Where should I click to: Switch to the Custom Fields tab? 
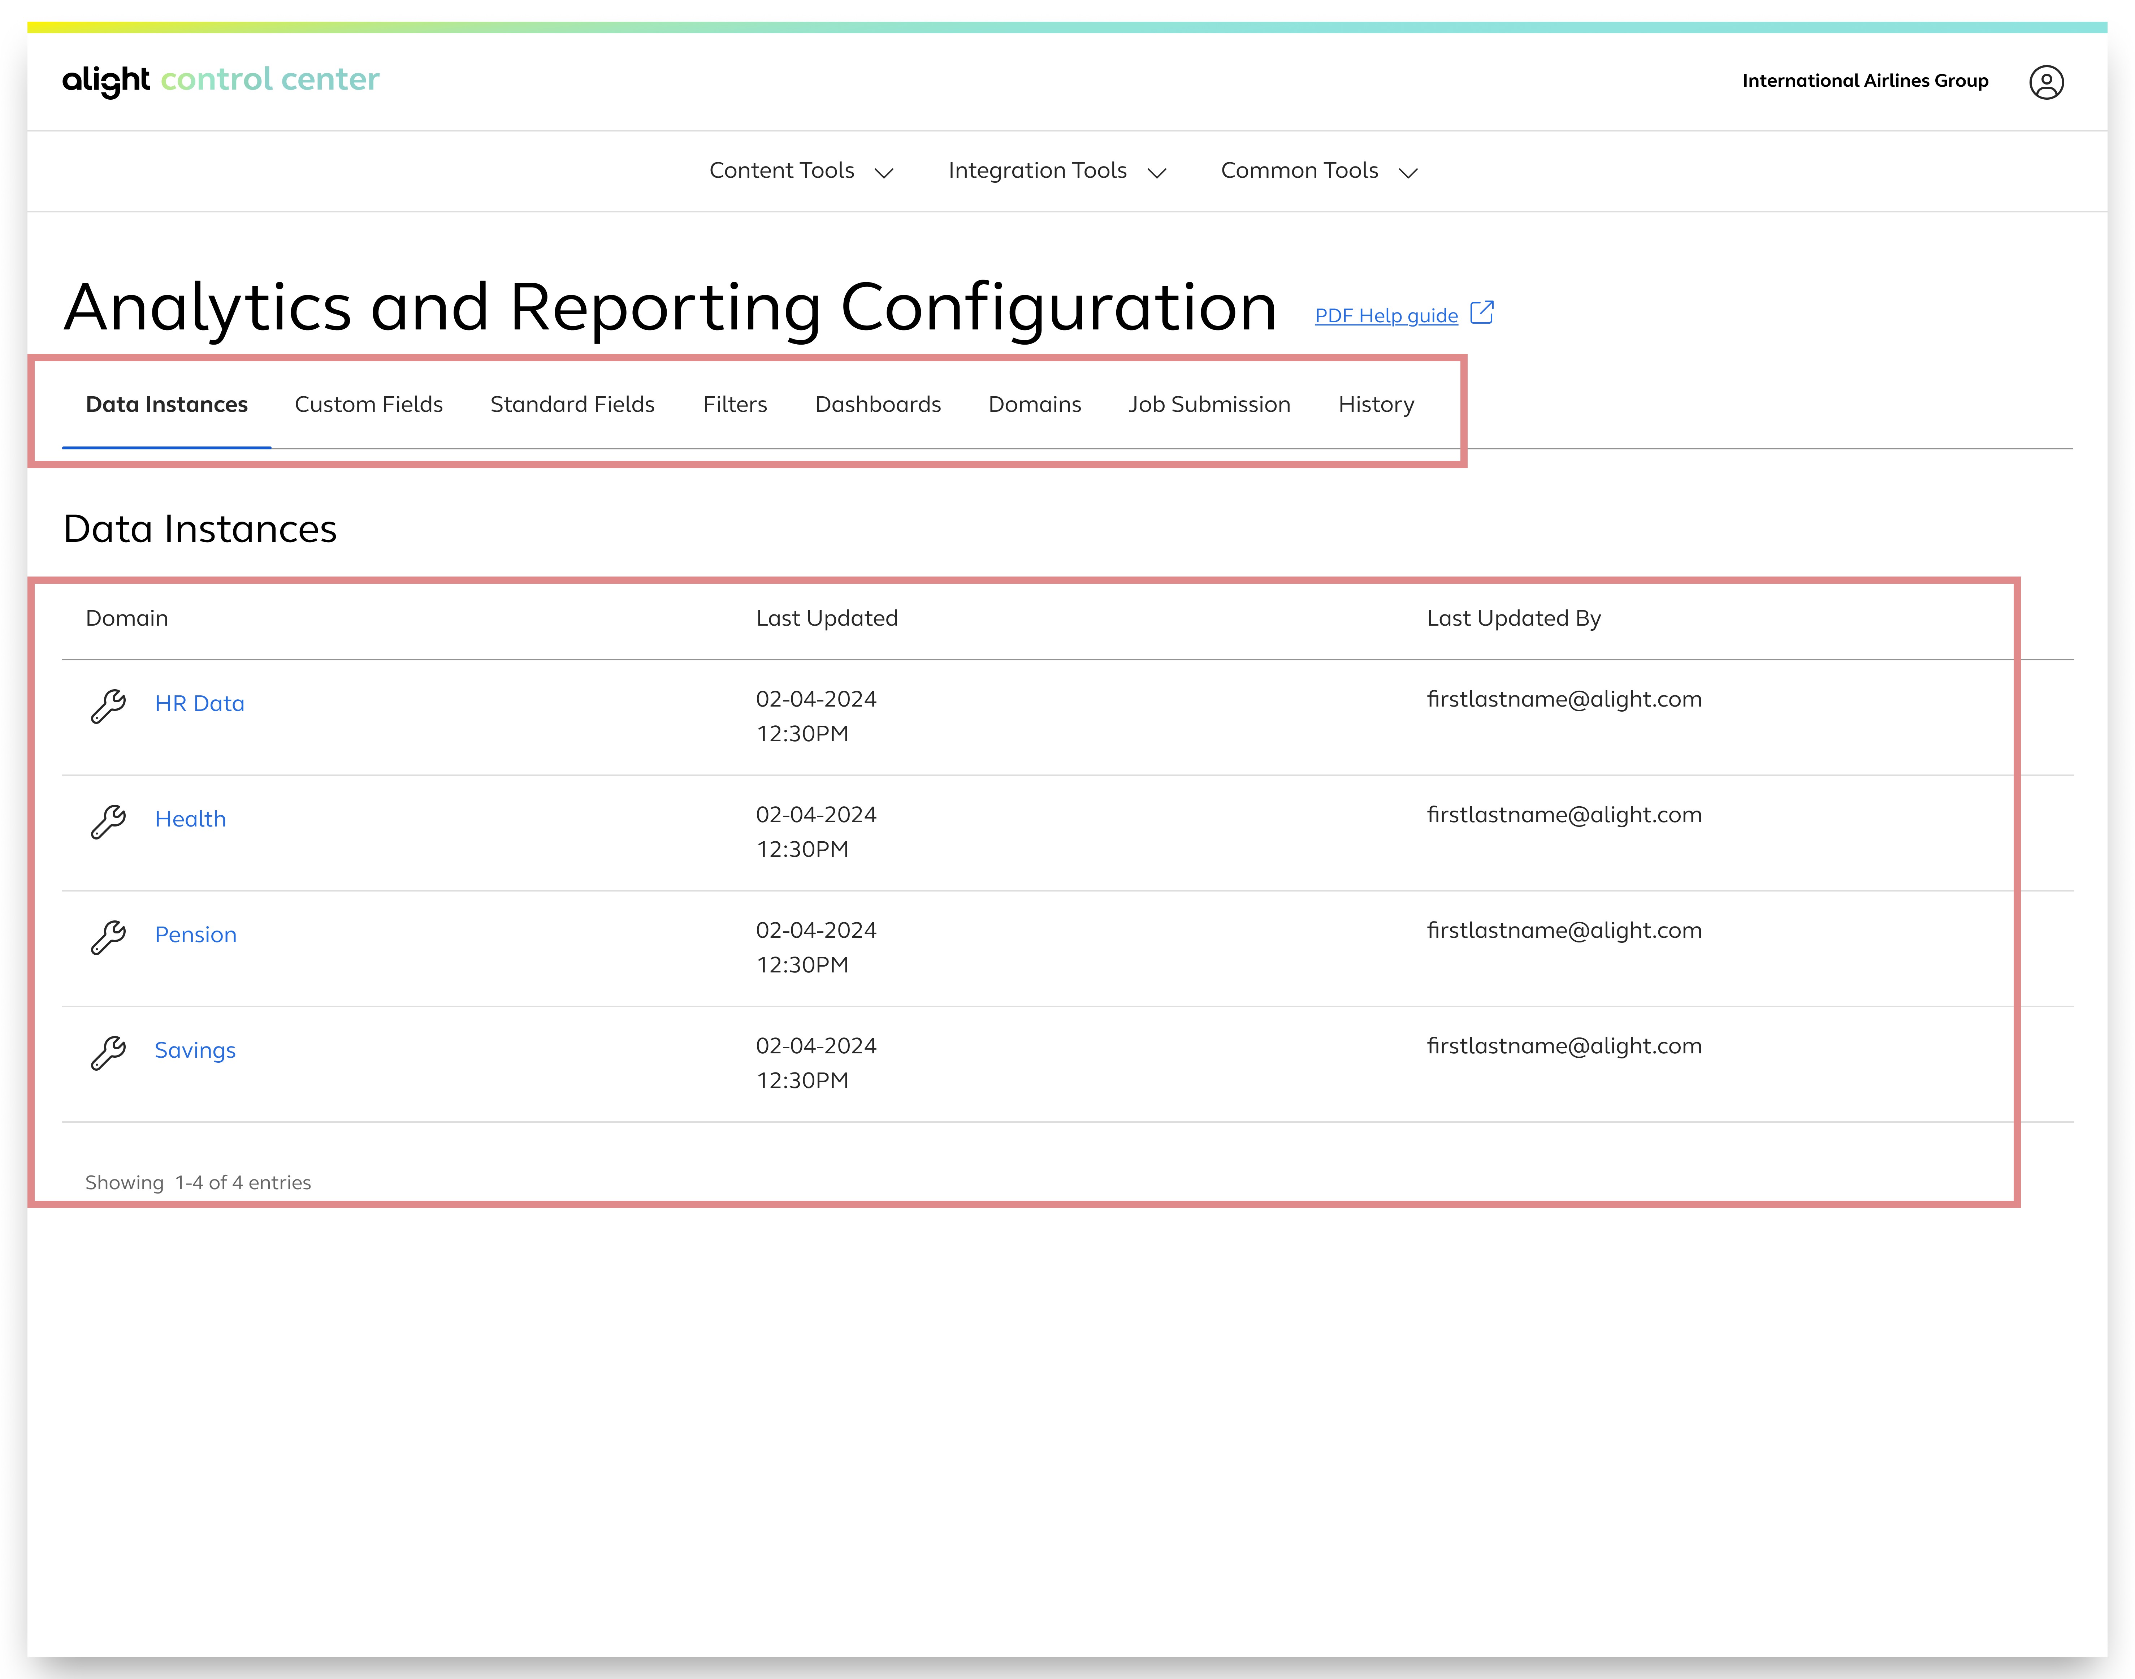368,404
